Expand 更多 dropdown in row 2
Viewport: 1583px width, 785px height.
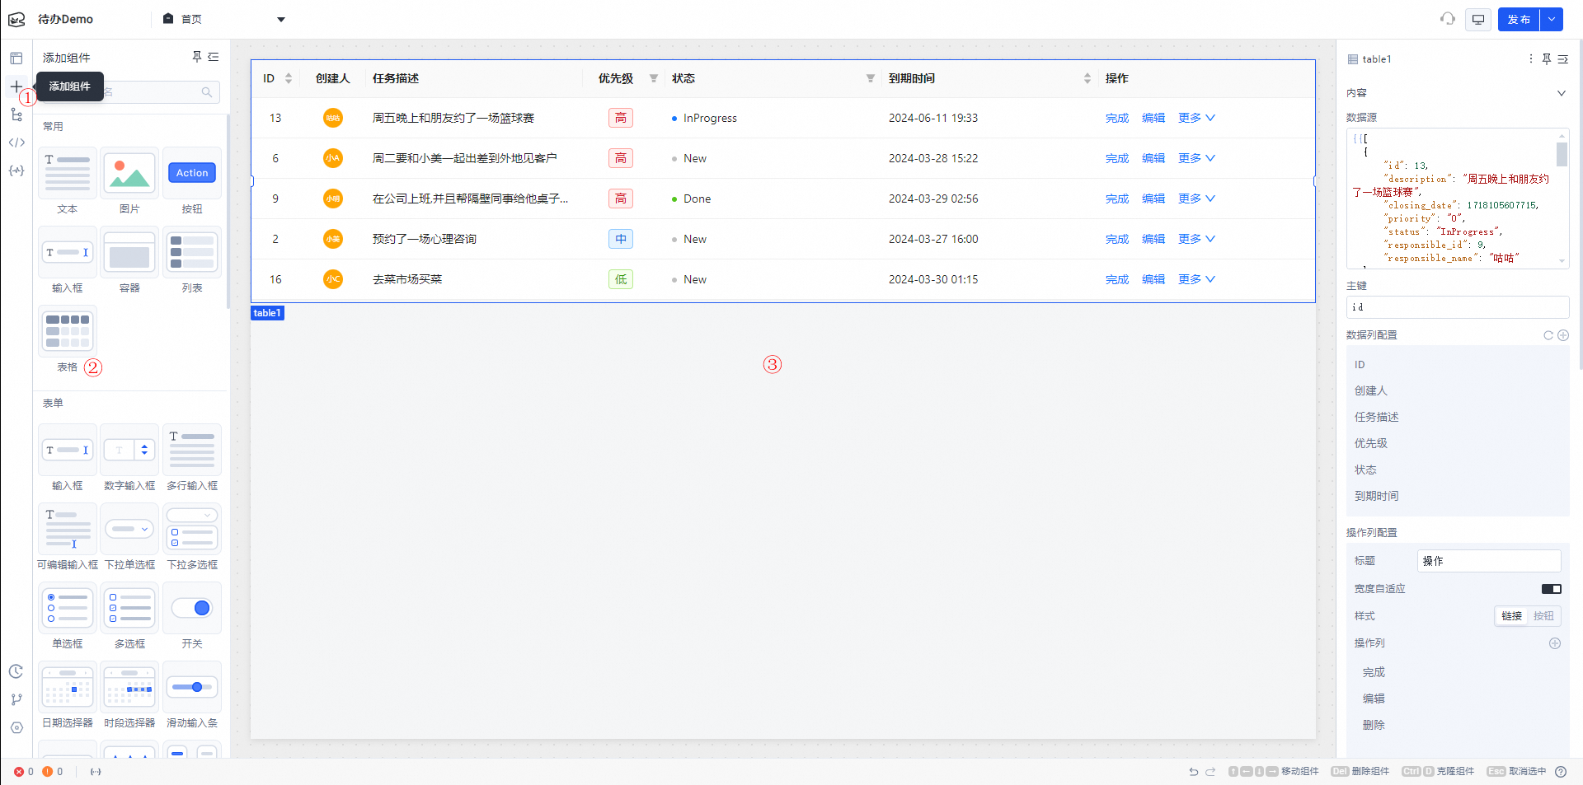coord(1197,239)
